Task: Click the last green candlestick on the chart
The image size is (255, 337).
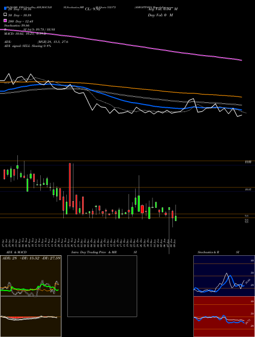Action: click(175, 219)
